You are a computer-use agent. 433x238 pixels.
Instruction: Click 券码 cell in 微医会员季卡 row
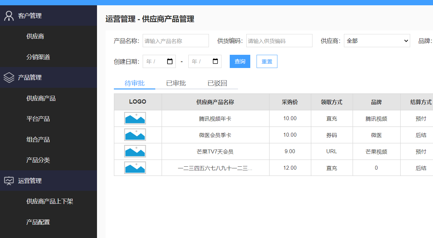point(332,135)
